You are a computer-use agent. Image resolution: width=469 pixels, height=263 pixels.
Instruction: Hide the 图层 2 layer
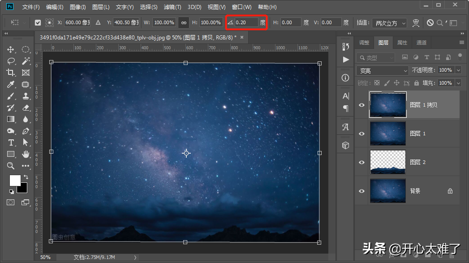pos(361,162)
